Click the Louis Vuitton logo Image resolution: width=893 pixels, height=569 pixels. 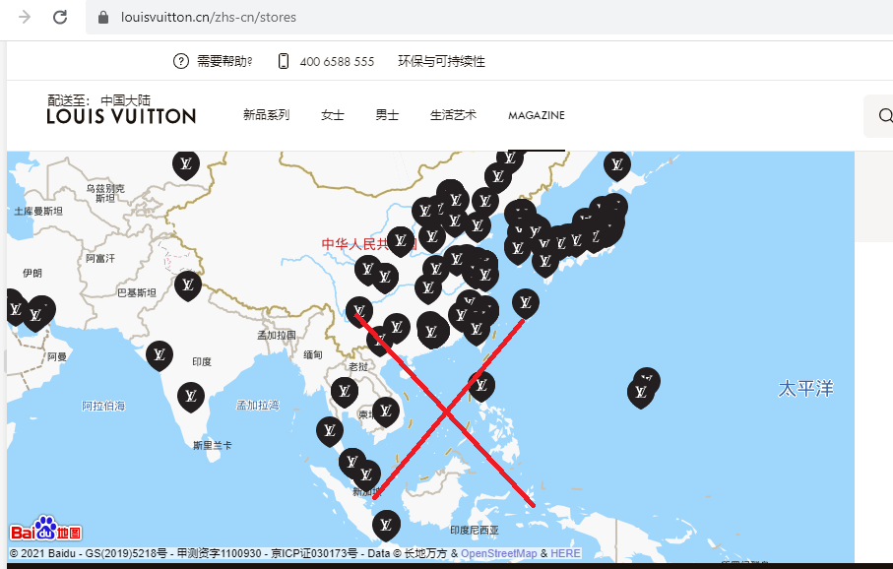121,116
